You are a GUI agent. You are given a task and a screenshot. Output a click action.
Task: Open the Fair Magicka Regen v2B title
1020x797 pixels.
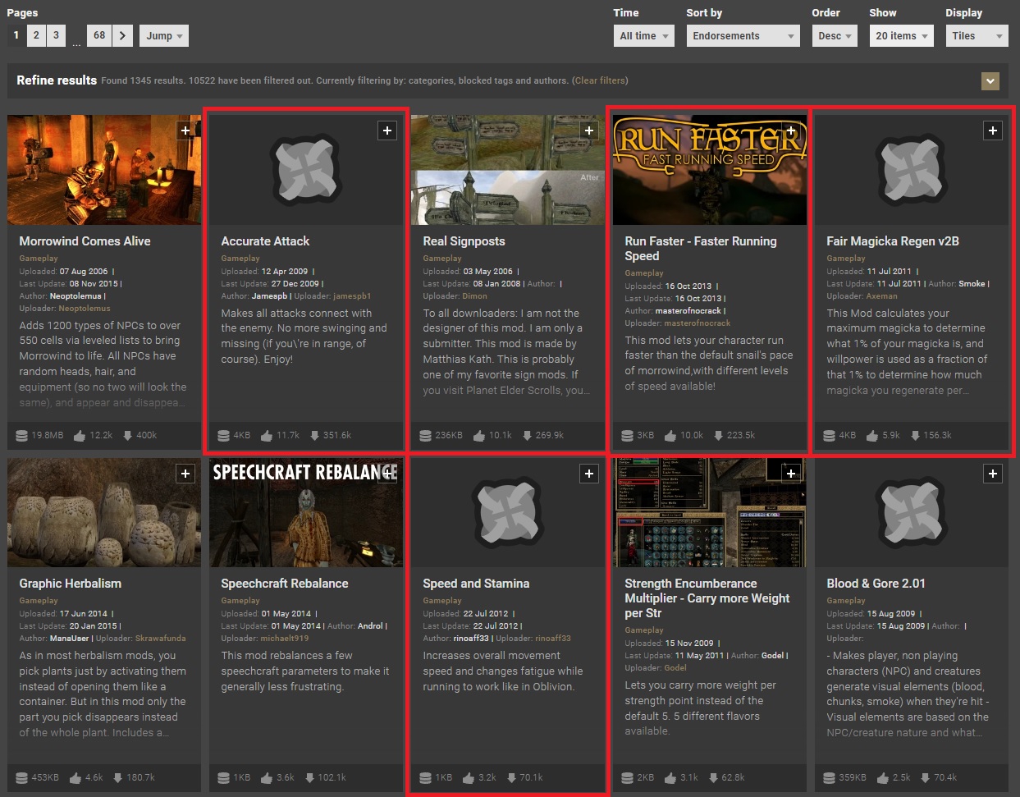coord(893,241)
